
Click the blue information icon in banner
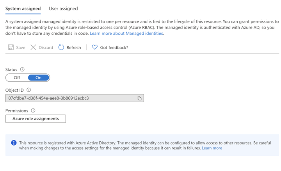coord(14,143)
